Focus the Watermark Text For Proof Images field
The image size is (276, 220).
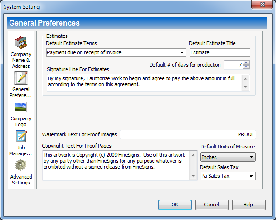(187, 135)
